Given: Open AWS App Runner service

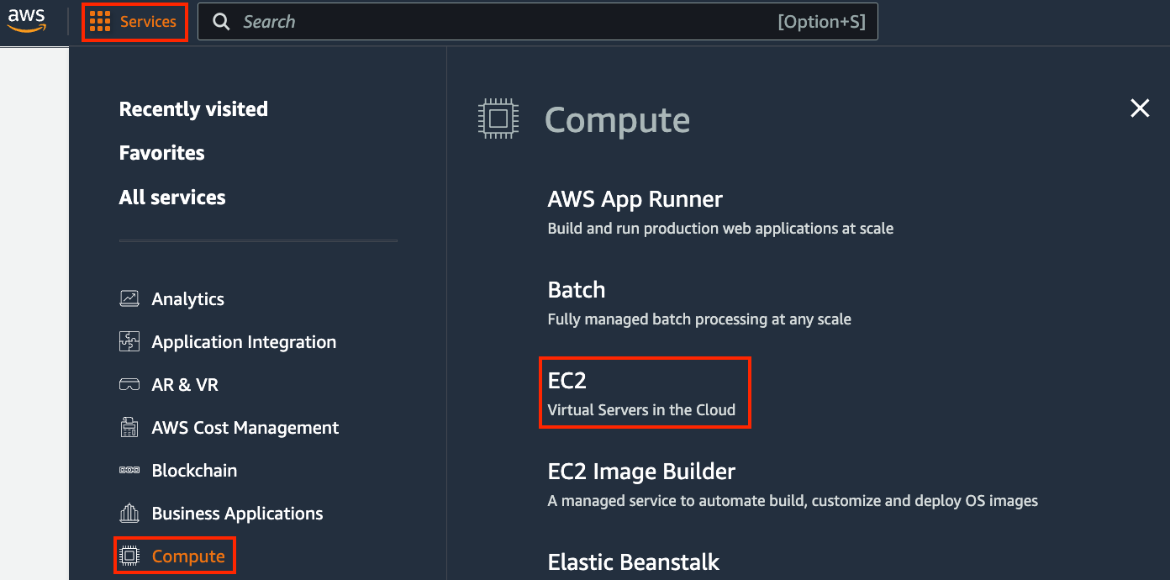Looking at the screenshot, I should (x=635, y=199).
